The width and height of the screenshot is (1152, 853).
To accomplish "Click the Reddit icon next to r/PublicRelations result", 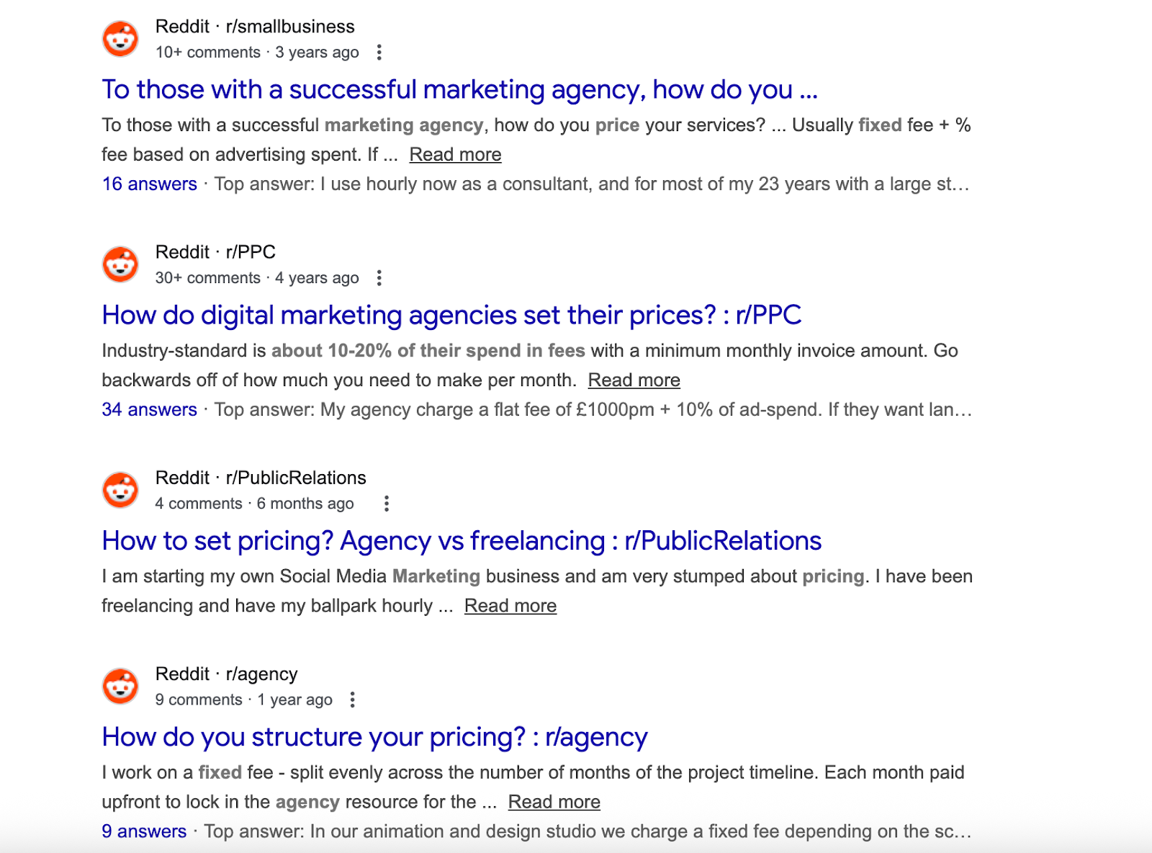I will click(x=121, y=490).
